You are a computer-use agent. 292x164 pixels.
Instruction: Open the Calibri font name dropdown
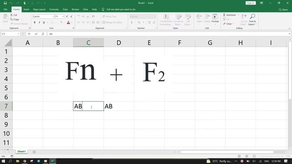click(x=53, y=16)
